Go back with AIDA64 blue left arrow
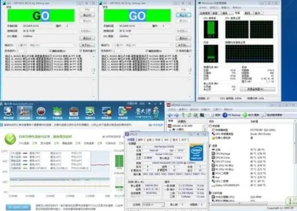Screen dimensions: 297x211 (x=170, y=115)
